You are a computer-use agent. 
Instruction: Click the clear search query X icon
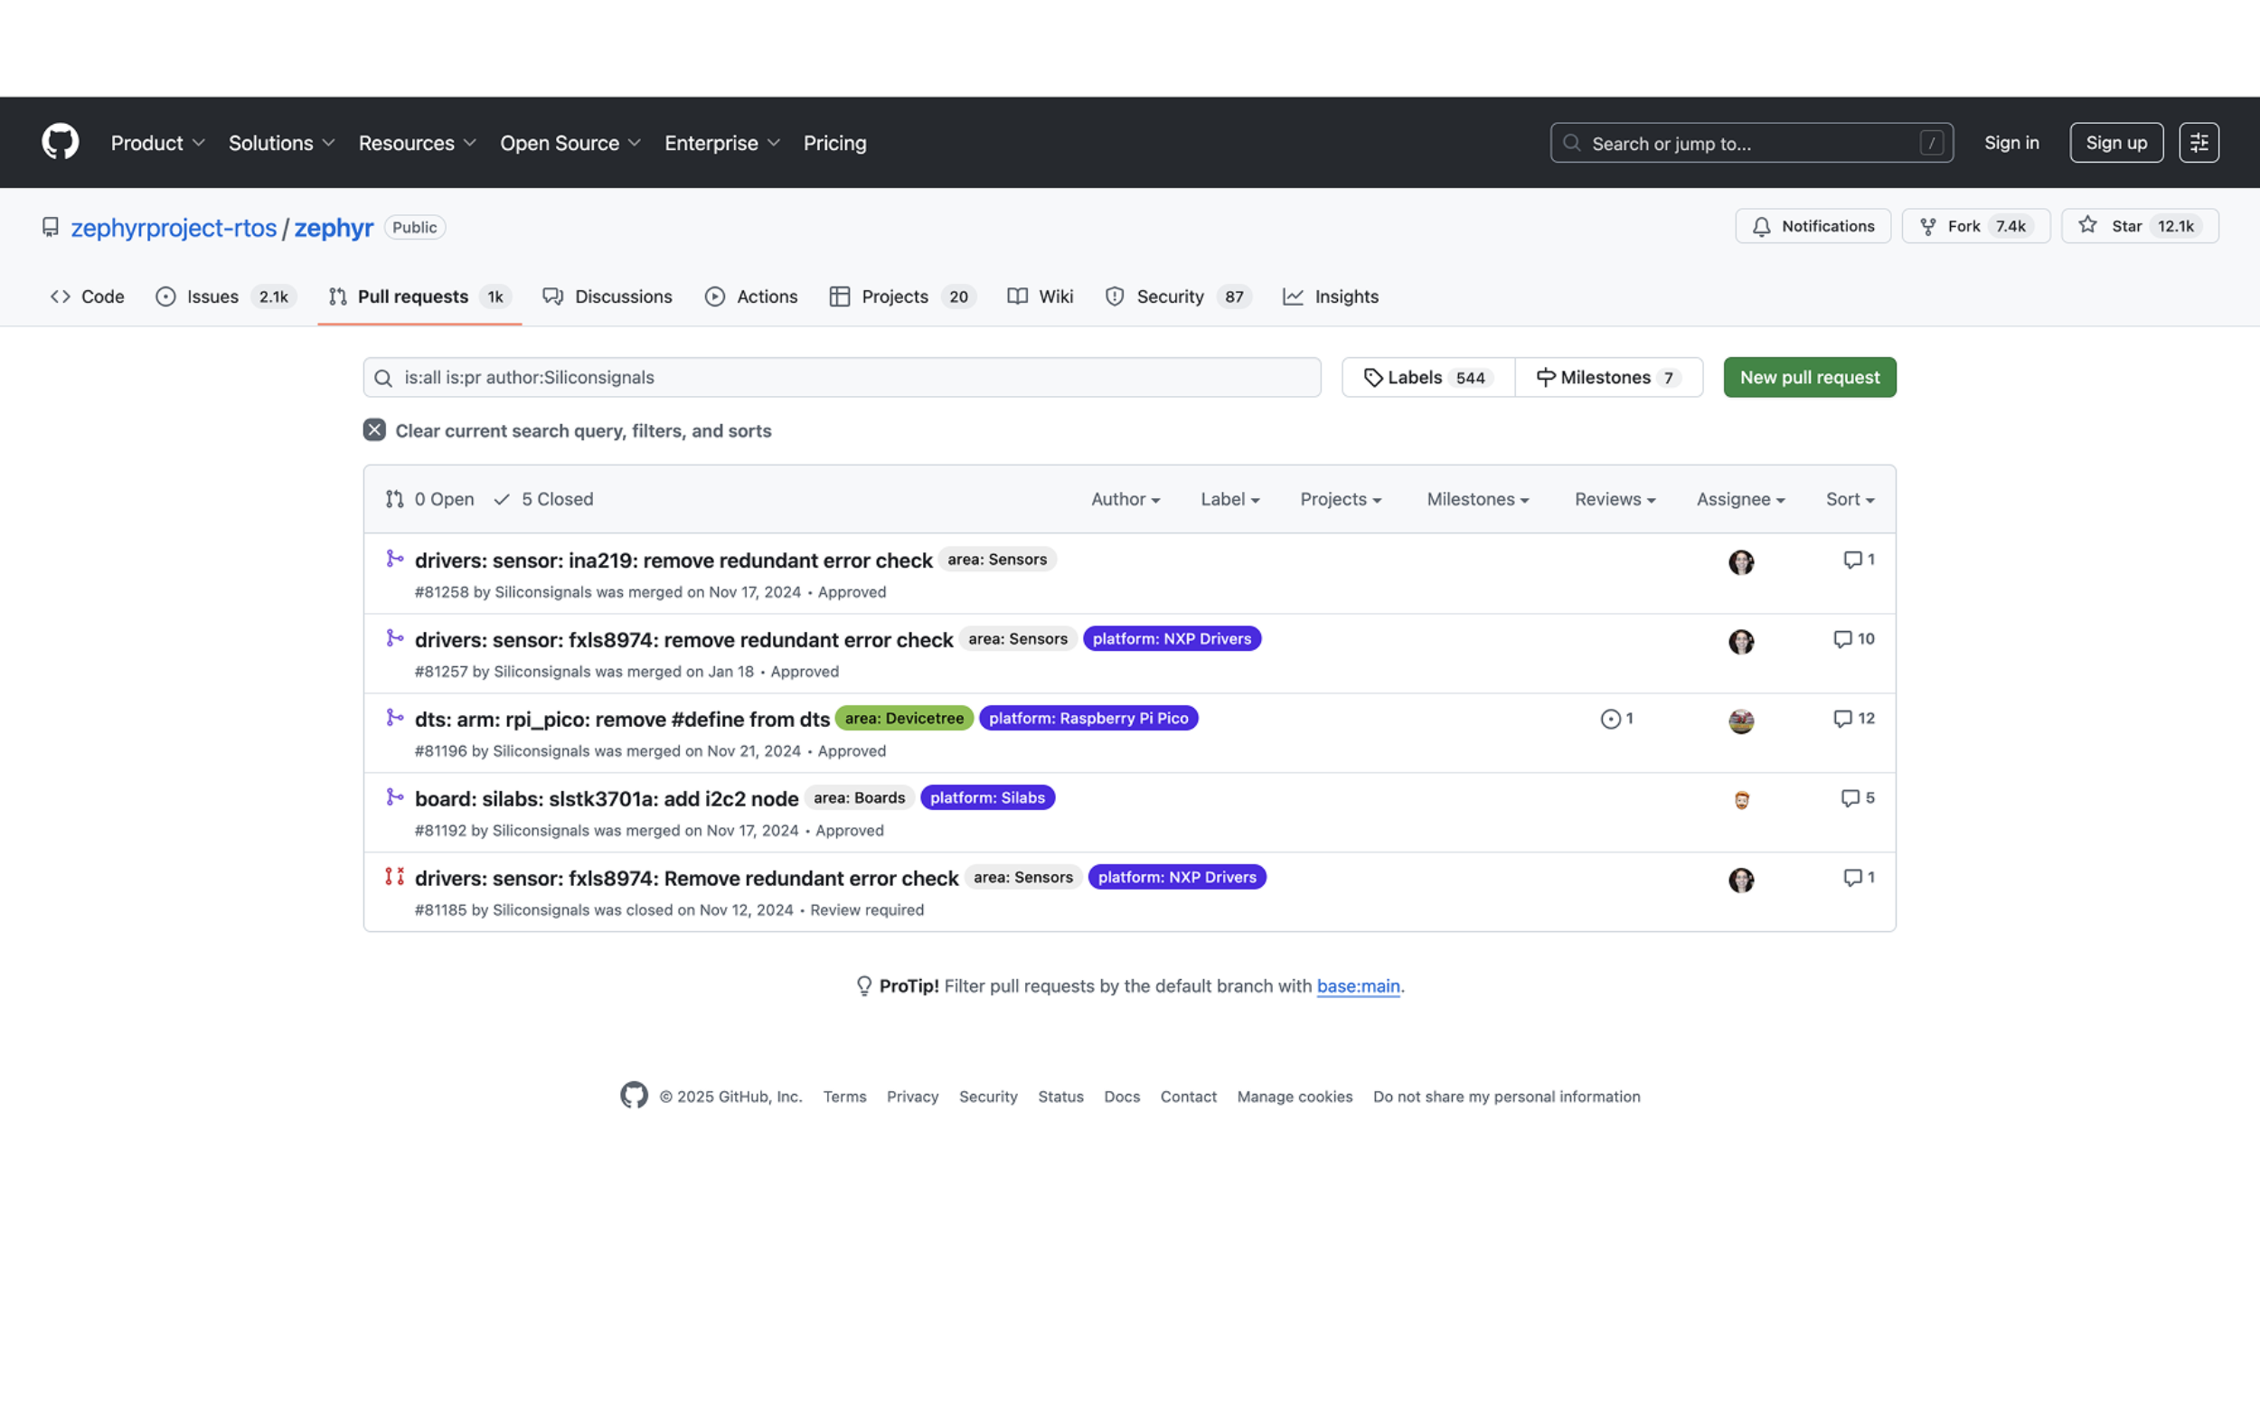click(x=374, y=430)
